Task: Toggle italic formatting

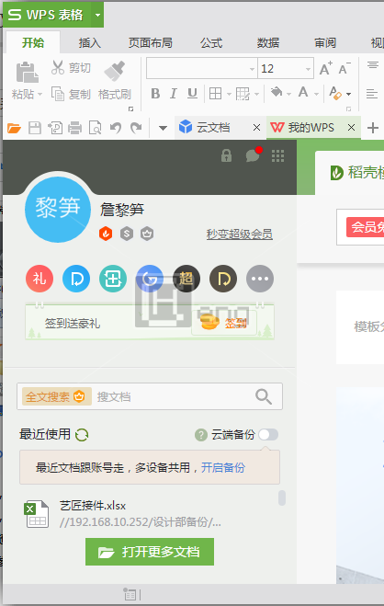Action: [174, 94]
